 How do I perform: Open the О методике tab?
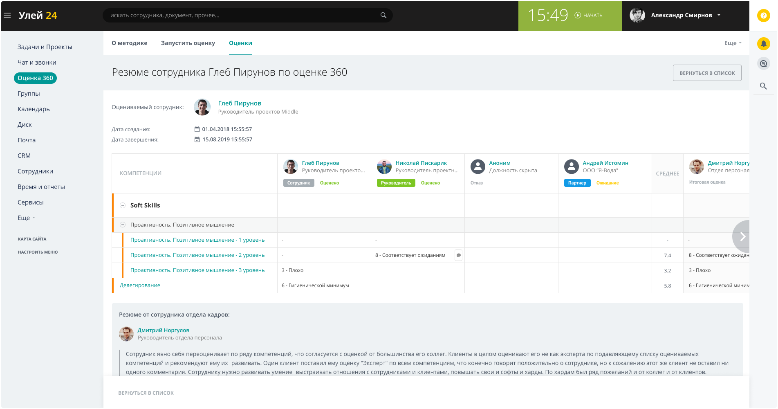click(130, 43)
